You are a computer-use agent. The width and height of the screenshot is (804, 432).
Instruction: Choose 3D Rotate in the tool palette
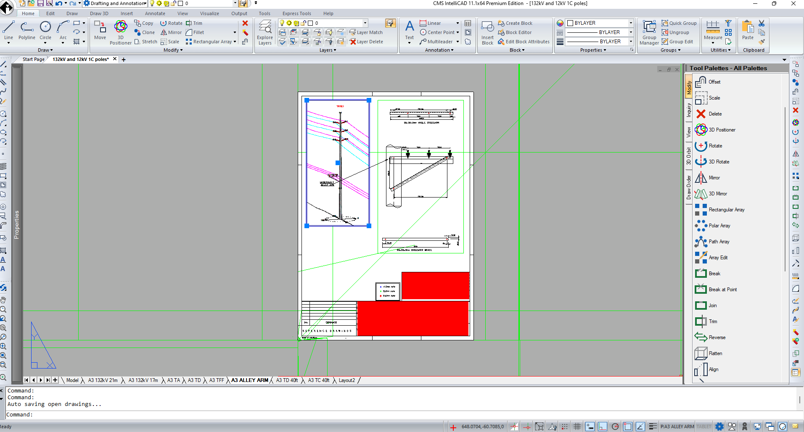point(712,162)
